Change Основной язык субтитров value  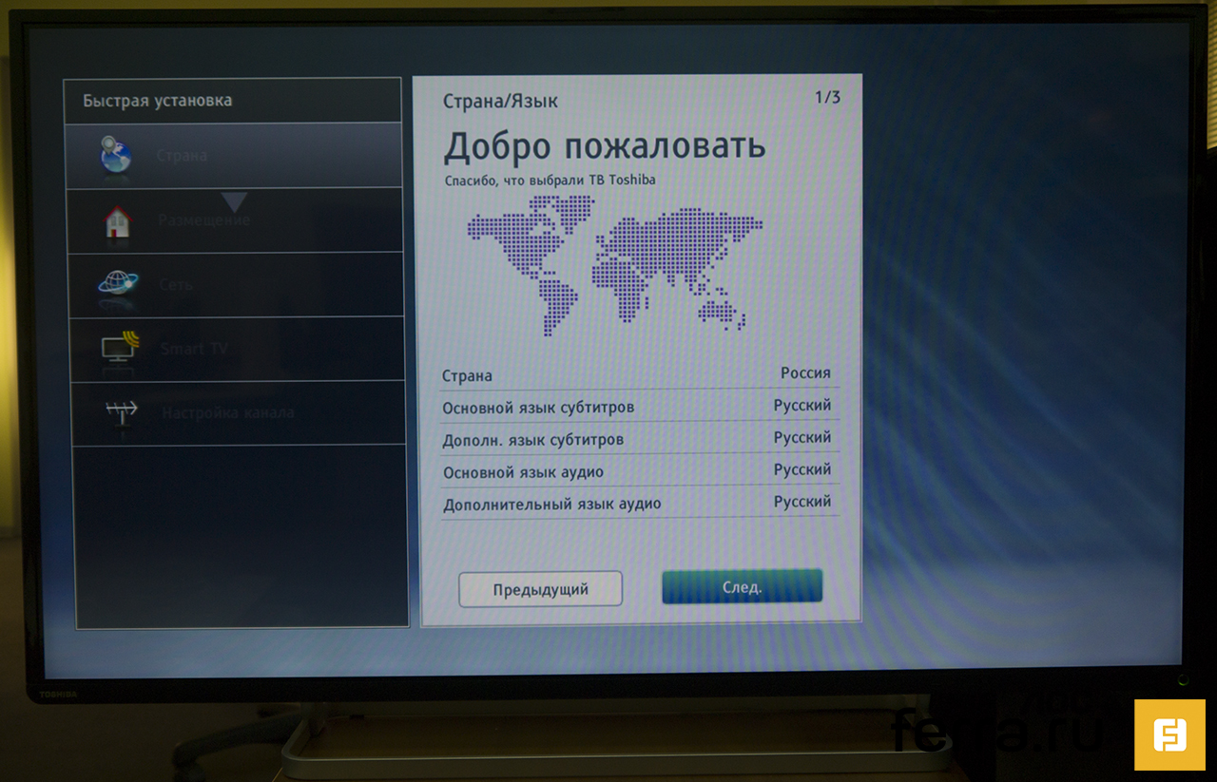point(802,406)
